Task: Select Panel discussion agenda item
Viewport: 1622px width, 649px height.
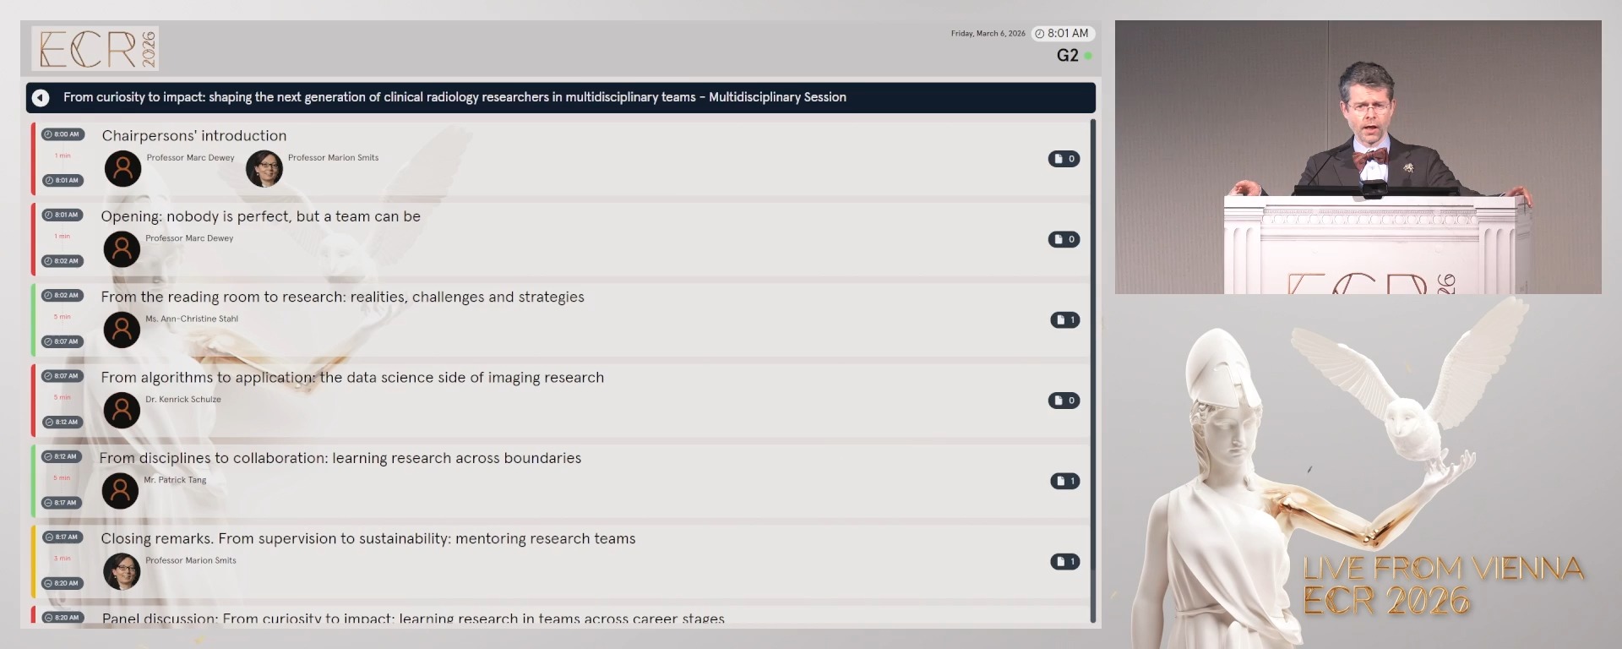Action: 412,618
